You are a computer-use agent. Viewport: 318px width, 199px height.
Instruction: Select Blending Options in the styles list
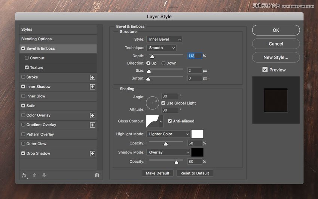tap(37, 39)
